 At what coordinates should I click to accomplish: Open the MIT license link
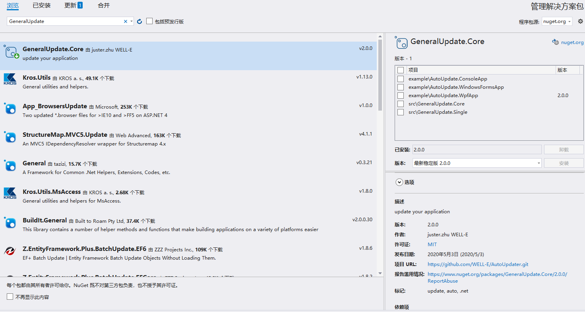click(432, 244)
